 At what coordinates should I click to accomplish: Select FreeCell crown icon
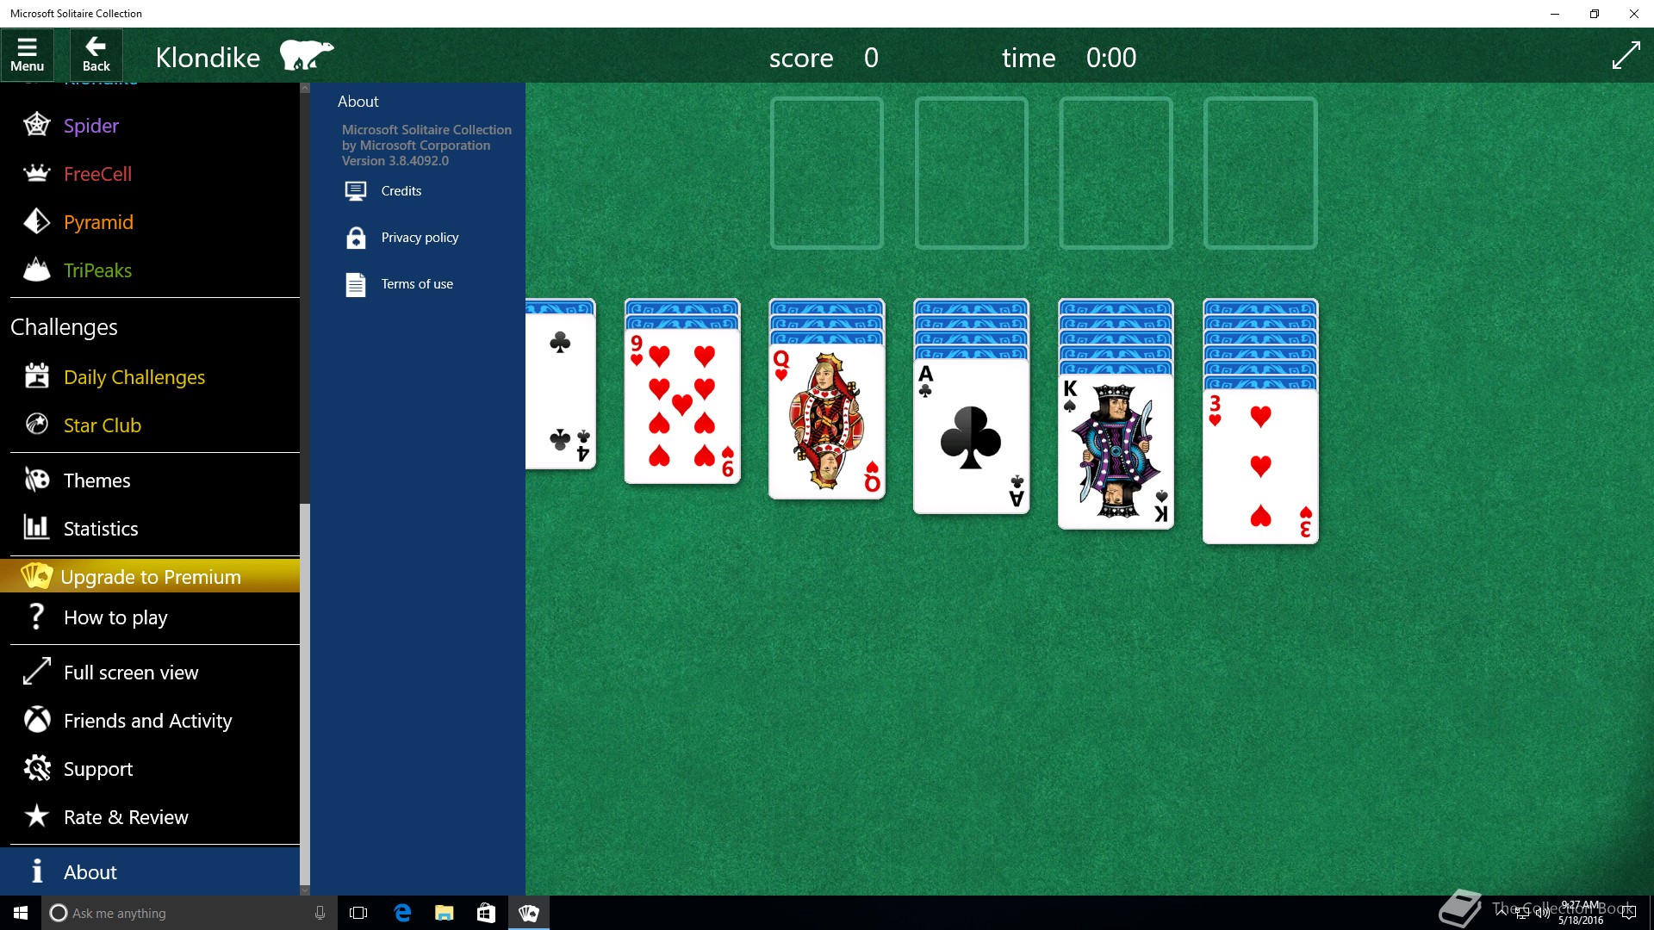36,174
